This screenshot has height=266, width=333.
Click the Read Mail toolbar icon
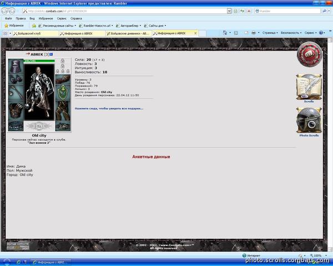(x=246, y=33)
